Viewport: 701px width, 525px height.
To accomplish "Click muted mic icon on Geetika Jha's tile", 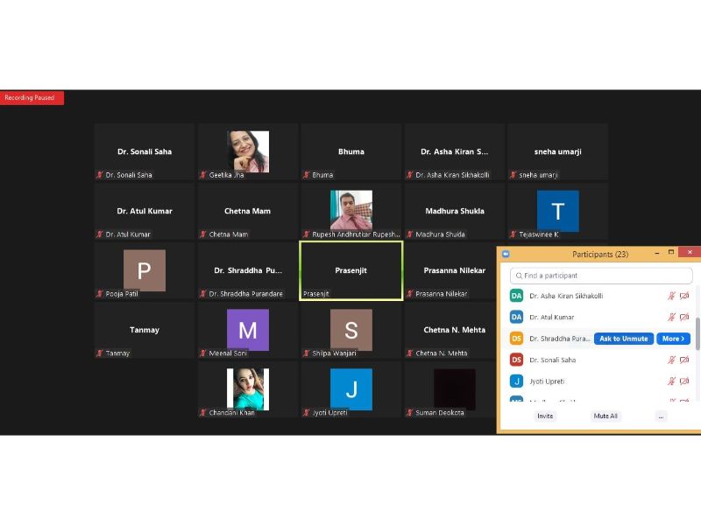I will point(203,175).
